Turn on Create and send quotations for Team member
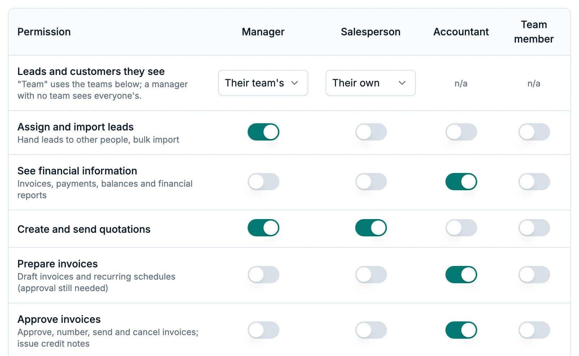Image resolution: width=579 pixels, height=356 pixels. 534,228
